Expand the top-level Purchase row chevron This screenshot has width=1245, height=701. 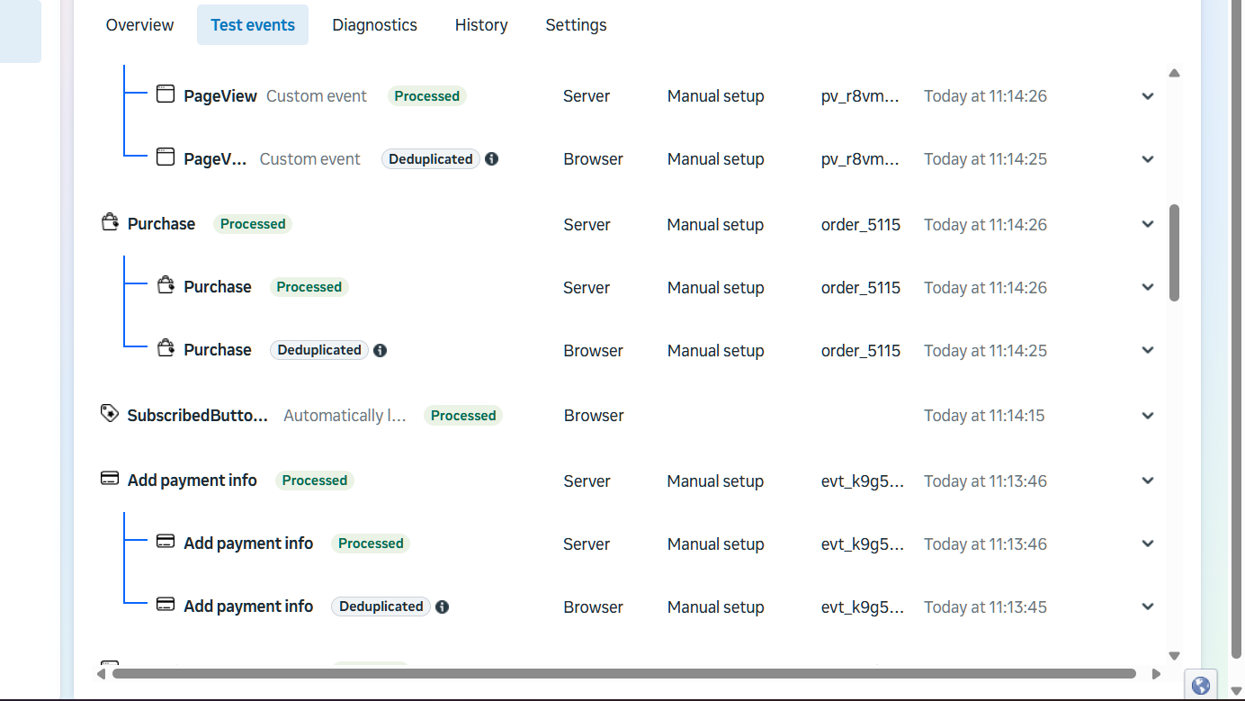1148,224
